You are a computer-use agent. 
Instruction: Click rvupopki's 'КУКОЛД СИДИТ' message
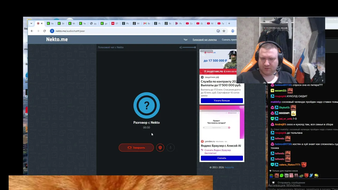tap(297, 96)
